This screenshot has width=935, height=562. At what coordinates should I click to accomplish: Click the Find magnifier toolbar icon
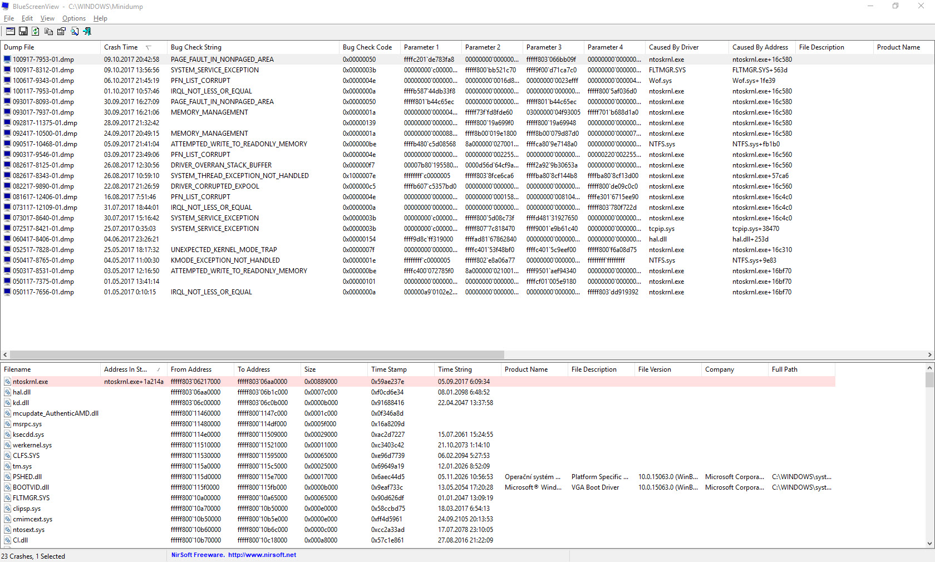coord(75,31)
